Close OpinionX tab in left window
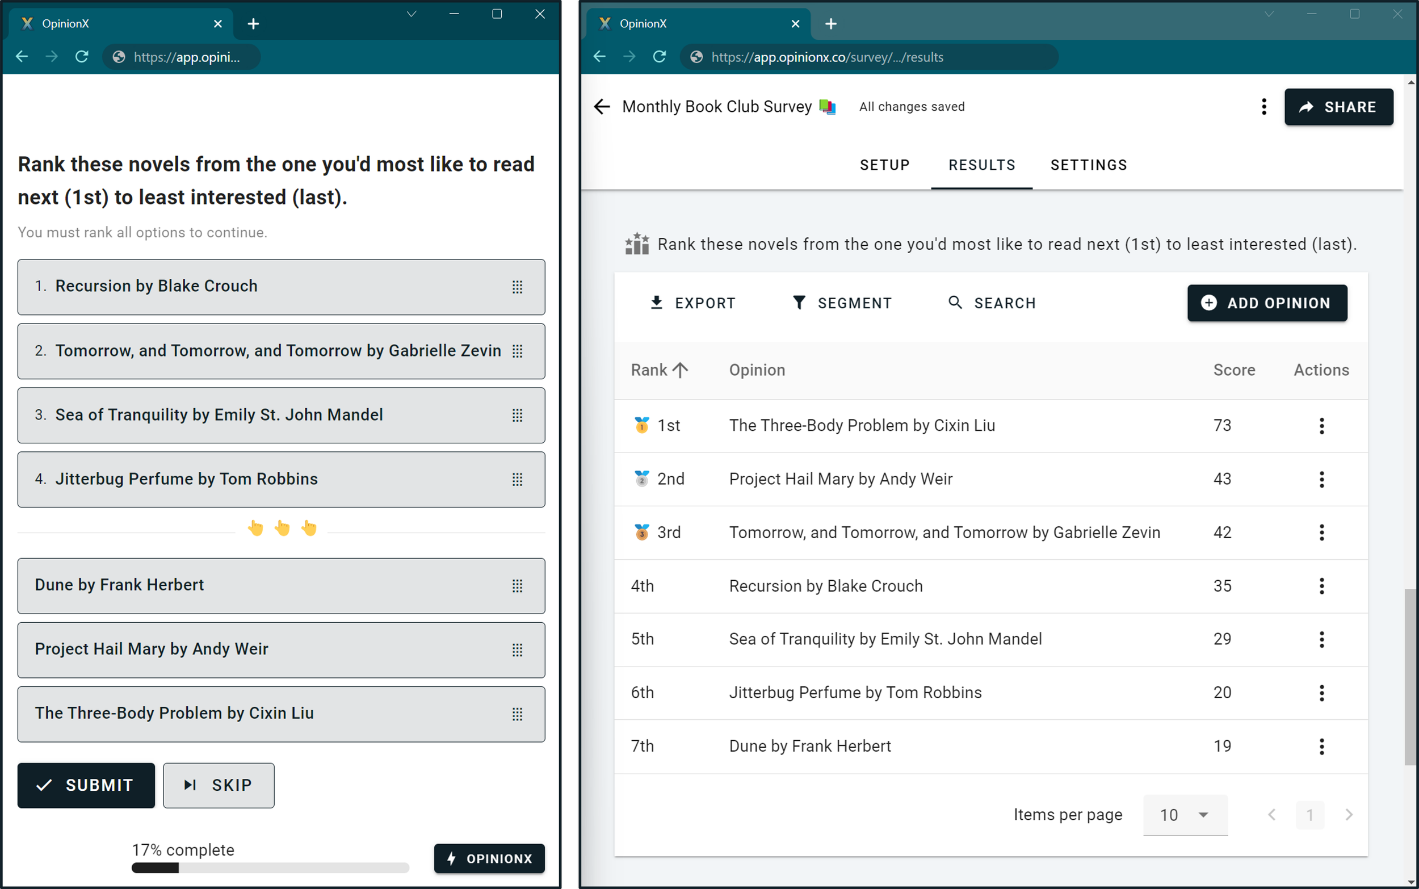Screen dimensions: 1419x889 [x=217, y=23]
